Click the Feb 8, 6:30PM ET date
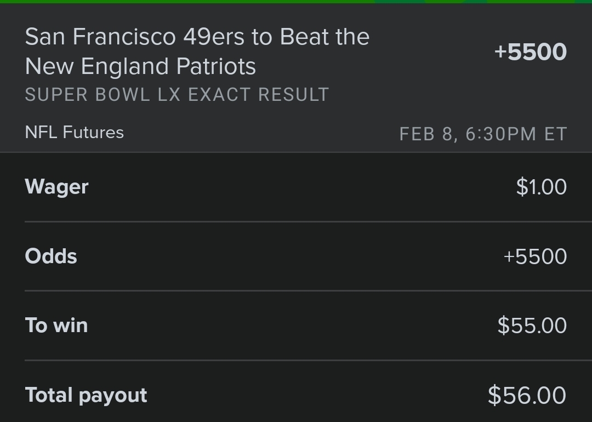The image size is (592, 422). pyautogui.click(x=483, y=134)
